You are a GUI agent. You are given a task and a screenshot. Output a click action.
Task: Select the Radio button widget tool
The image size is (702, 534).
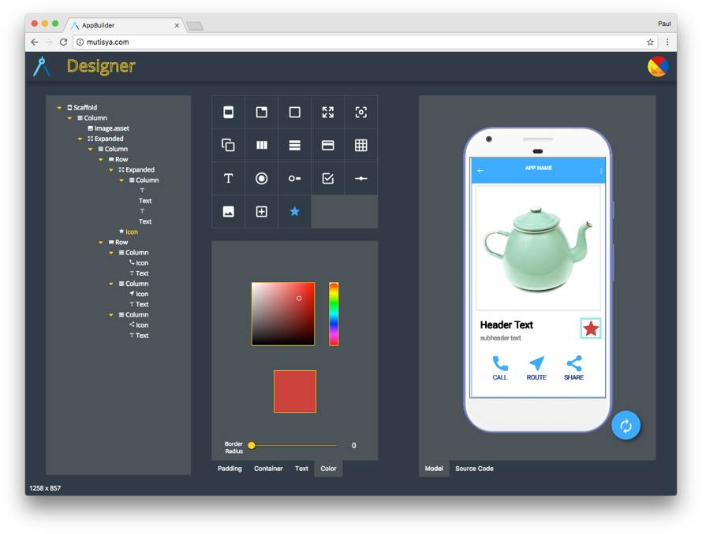[261, 178]
